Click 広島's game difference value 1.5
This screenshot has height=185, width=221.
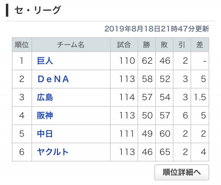click(x=200, y=97)
